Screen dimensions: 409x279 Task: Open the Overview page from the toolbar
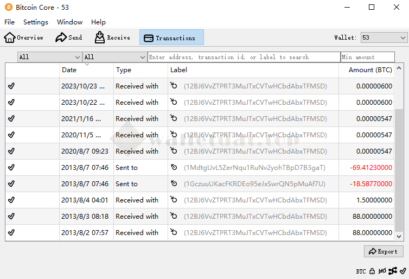(x=24, y=37)
